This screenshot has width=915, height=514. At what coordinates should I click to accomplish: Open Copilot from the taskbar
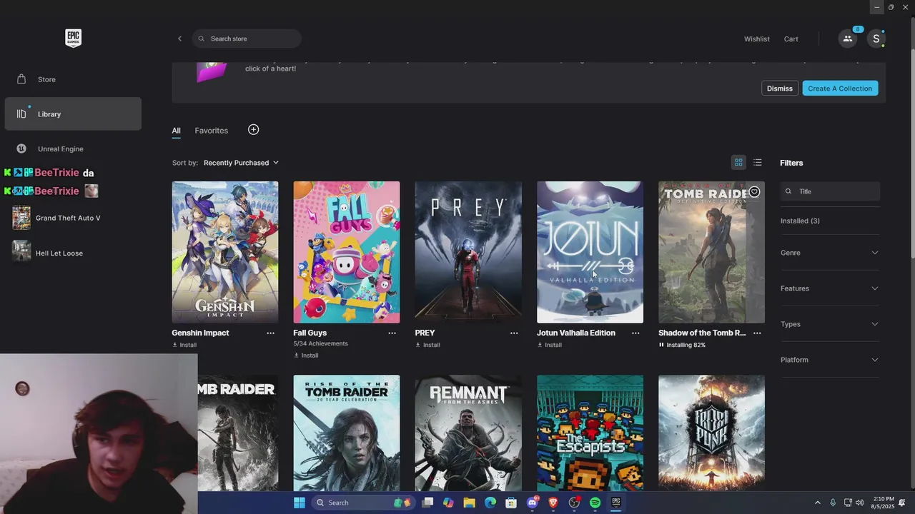point(448,503)
